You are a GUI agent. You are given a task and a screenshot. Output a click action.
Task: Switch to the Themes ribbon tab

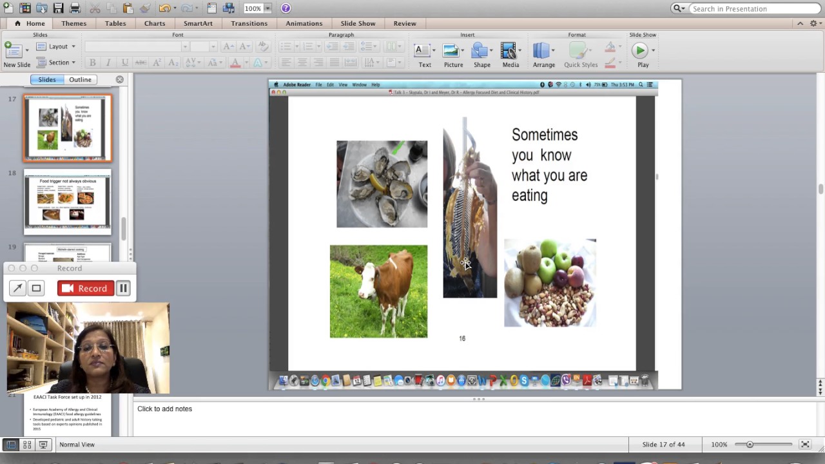pyautogui.click(x=73, y=23)
